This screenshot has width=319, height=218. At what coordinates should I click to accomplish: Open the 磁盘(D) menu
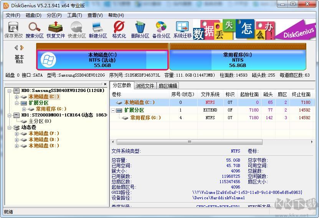33,15
